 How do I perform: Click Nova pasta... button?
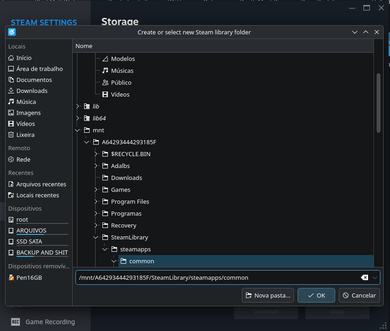[267, 295]
